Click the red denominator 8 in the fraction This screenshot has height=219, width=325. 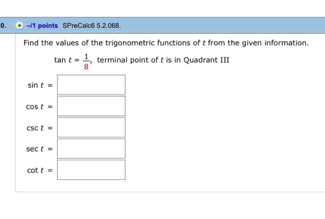[x=84, y=66]
